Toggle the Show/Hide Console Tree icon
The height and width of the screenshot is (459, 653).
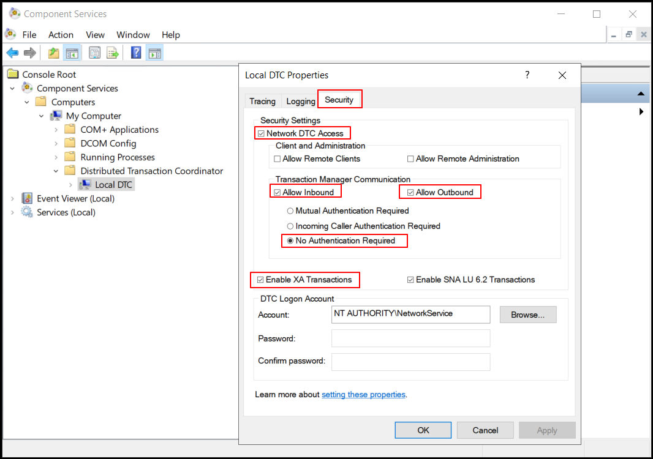click(72, 53)
